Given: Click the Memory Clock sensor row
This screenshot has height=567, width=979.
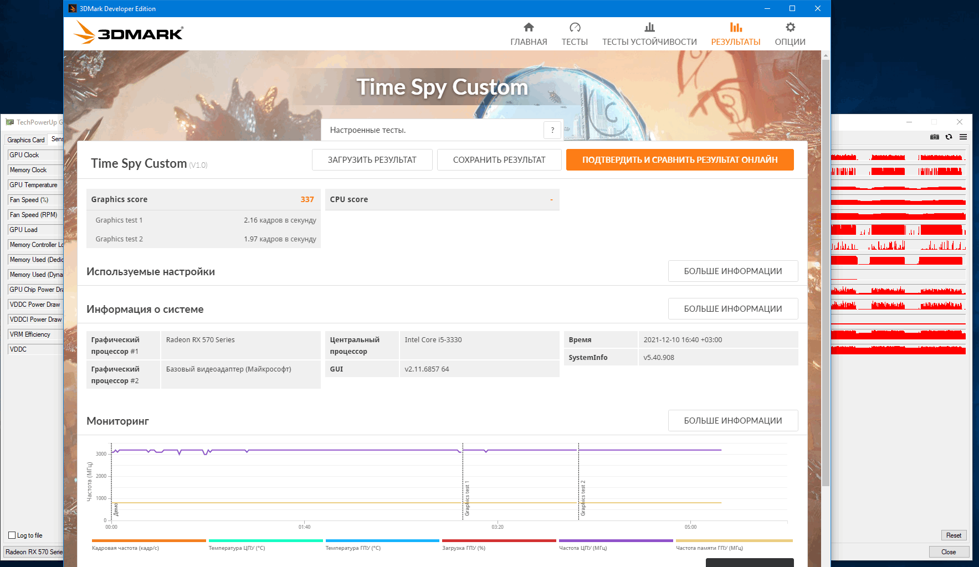Looking at the screenshot, I should [x=35, y=170].
